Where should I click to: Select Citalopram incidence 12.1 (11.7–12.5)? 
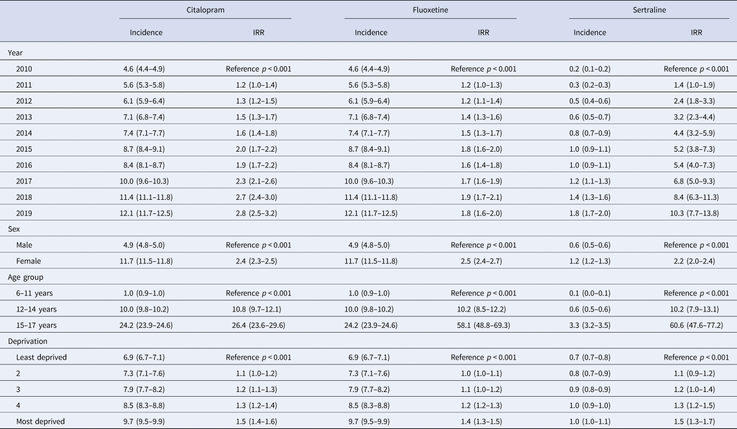pos(146,213)
